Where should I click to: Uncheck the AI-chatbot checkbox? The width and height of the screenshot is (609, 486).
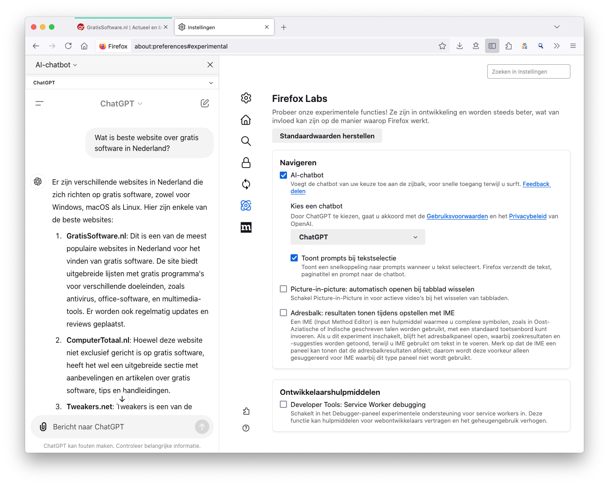(x=283, y=175)
